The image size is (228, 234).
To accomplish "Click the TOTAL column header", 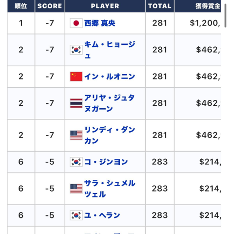I will point(160,6).
